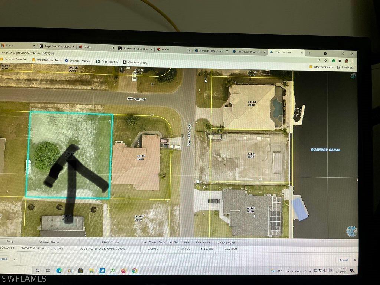Viewport: 380px width, 285px height.
Task: Mute the speaker icon in system tray
Action: click(x=324, y=271)
